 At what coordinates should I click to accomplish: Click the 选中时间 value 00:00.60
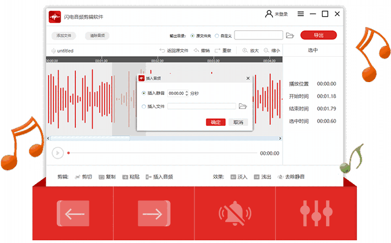pos(327,121)
